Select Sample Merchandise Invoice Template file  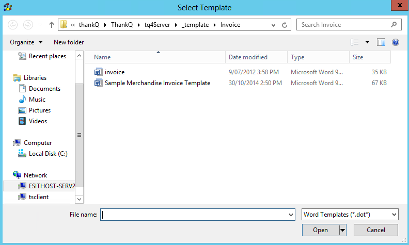tap(157, 83)
